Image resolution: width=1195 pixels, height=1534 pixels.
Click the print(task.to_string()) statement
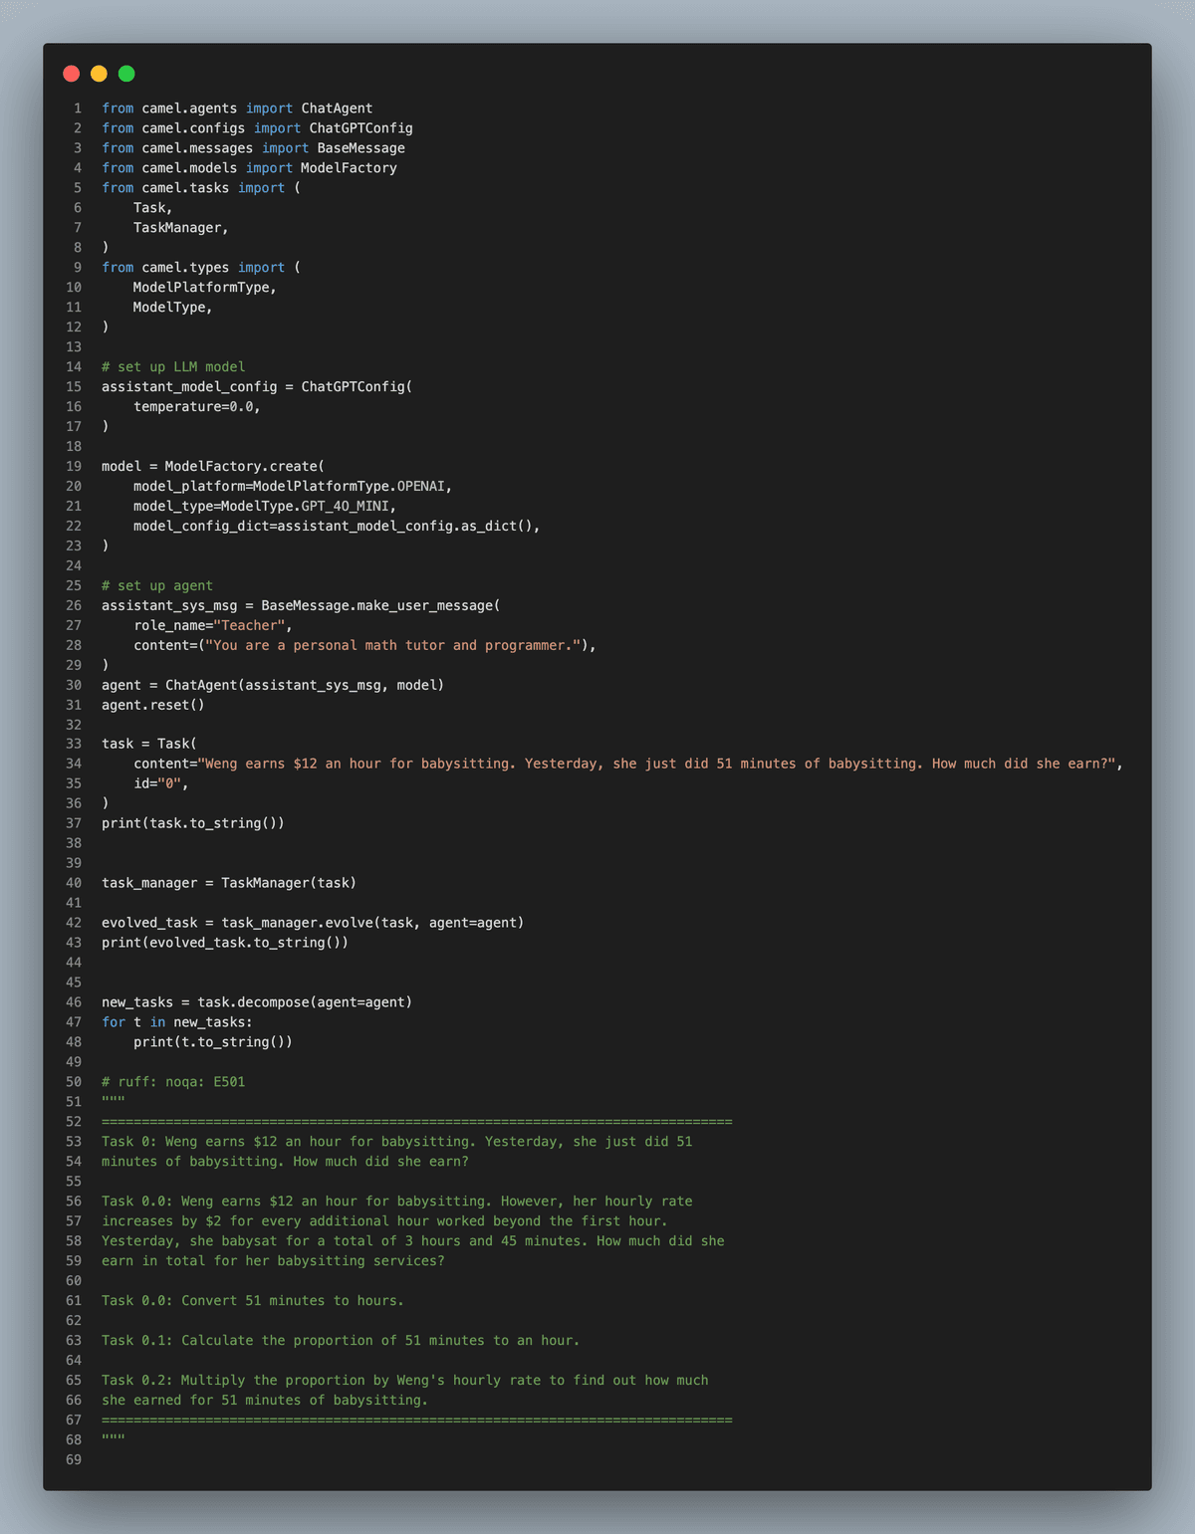pyautogui.click(x=193, y=823)
